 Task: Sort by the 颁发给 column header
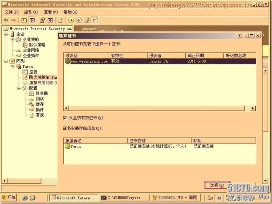pos(86,56)
